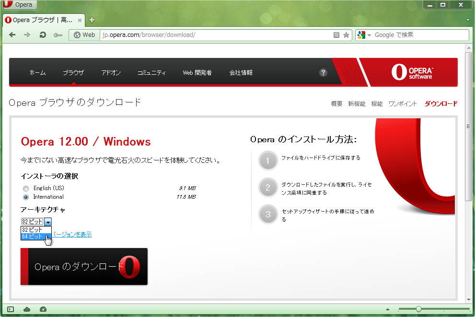Screen dimensions: 475x317
Task: Go back using the back arrow
Action: tap(12, 35)
